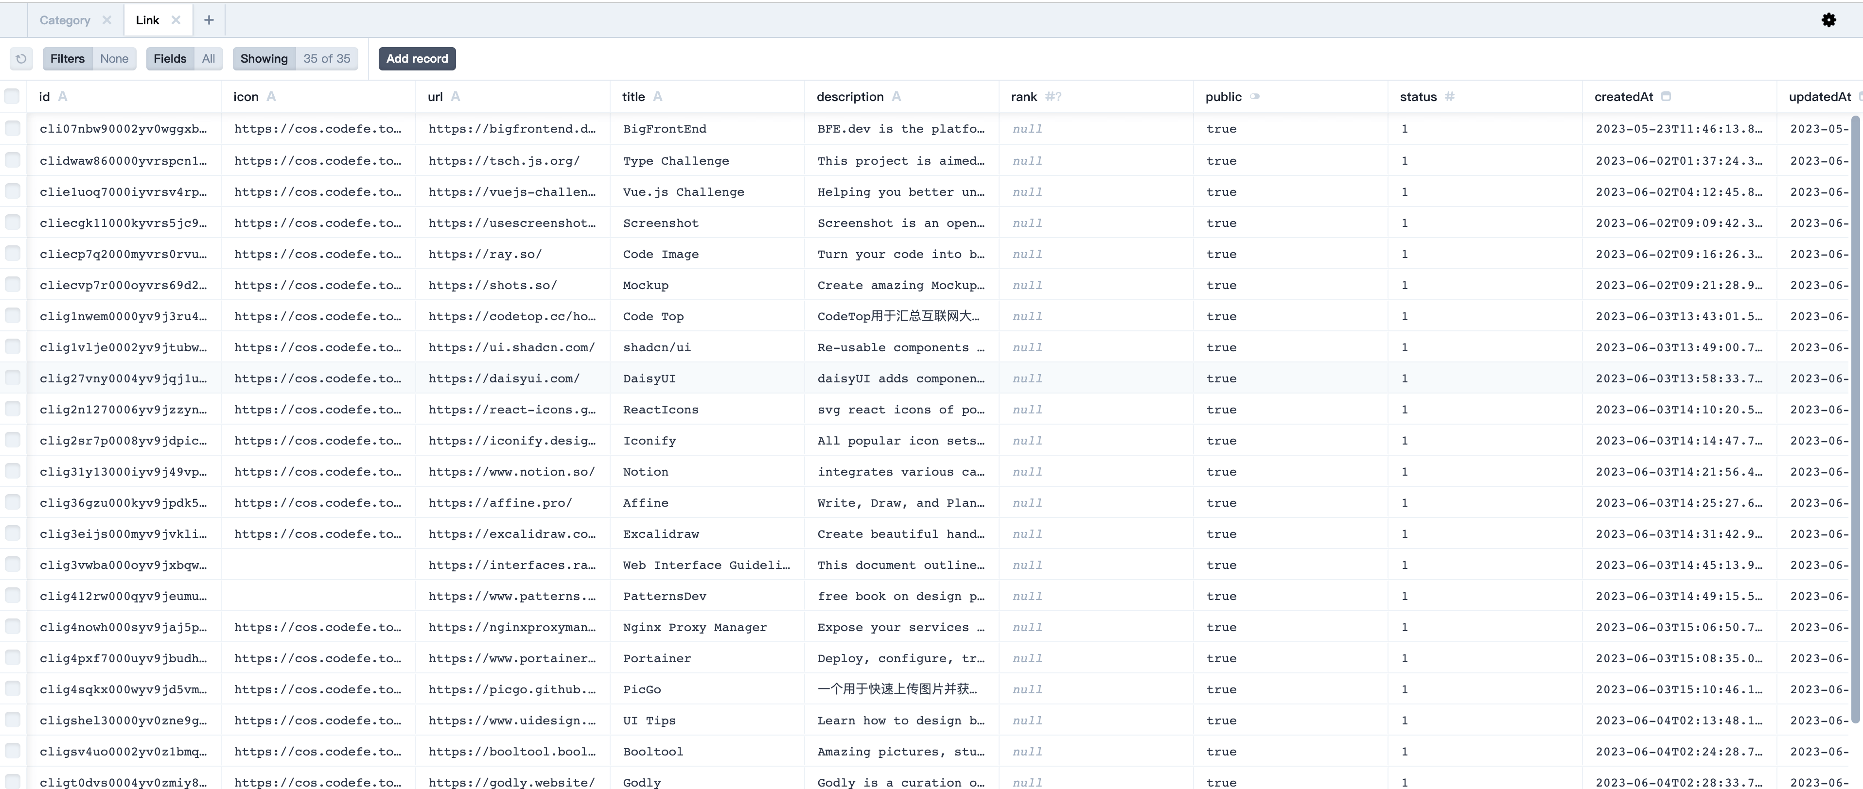Select the 'Notion' title cell
The height and width of the screenshot is (789, 1863).
pos(707,471)
